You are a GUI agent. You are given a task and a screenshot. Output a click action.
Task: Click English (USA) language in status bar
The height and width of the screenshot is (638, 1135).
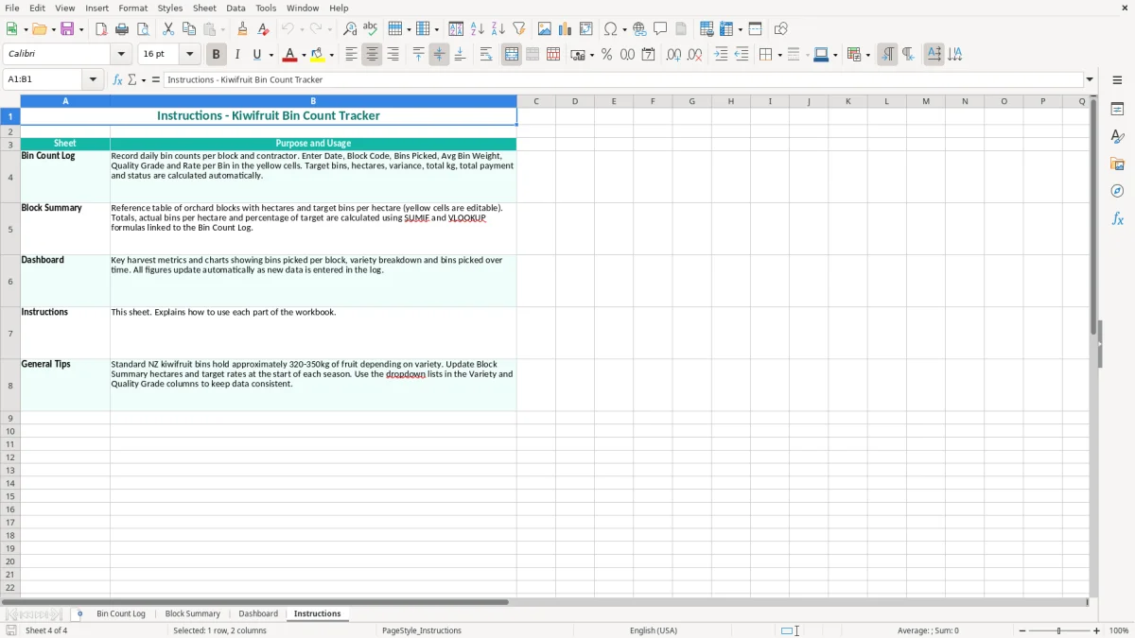(654, 630)
